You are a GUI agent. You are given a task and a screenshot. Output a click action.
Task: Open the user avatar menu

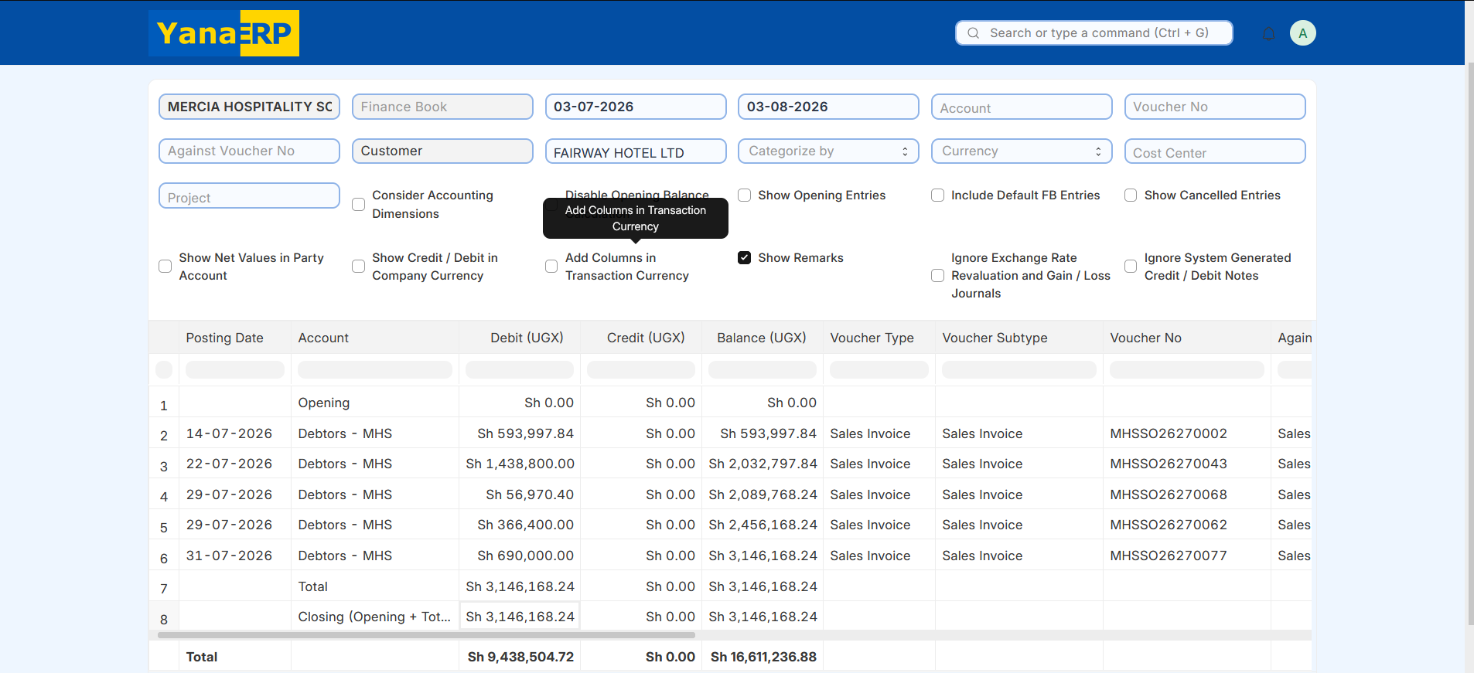click(1302, 33)
